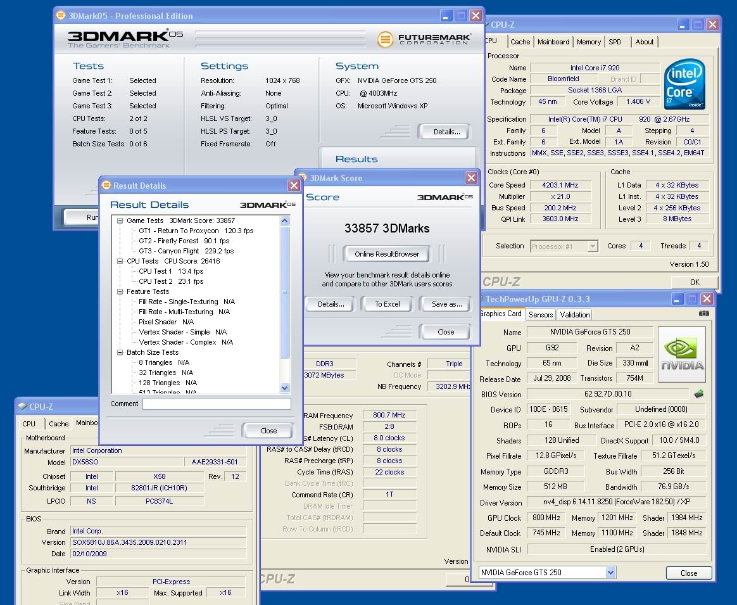Image resolution: width=737 pixels, height=605 pixels.
Task: Open the About tab in top CPU-Z
Action: click(x=644, y=42)
